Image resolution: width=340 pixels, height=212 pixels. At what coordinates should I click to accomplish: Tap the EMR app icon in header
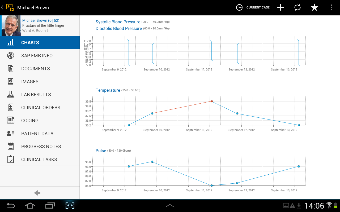pyautogui.click(x=10, y=7)
